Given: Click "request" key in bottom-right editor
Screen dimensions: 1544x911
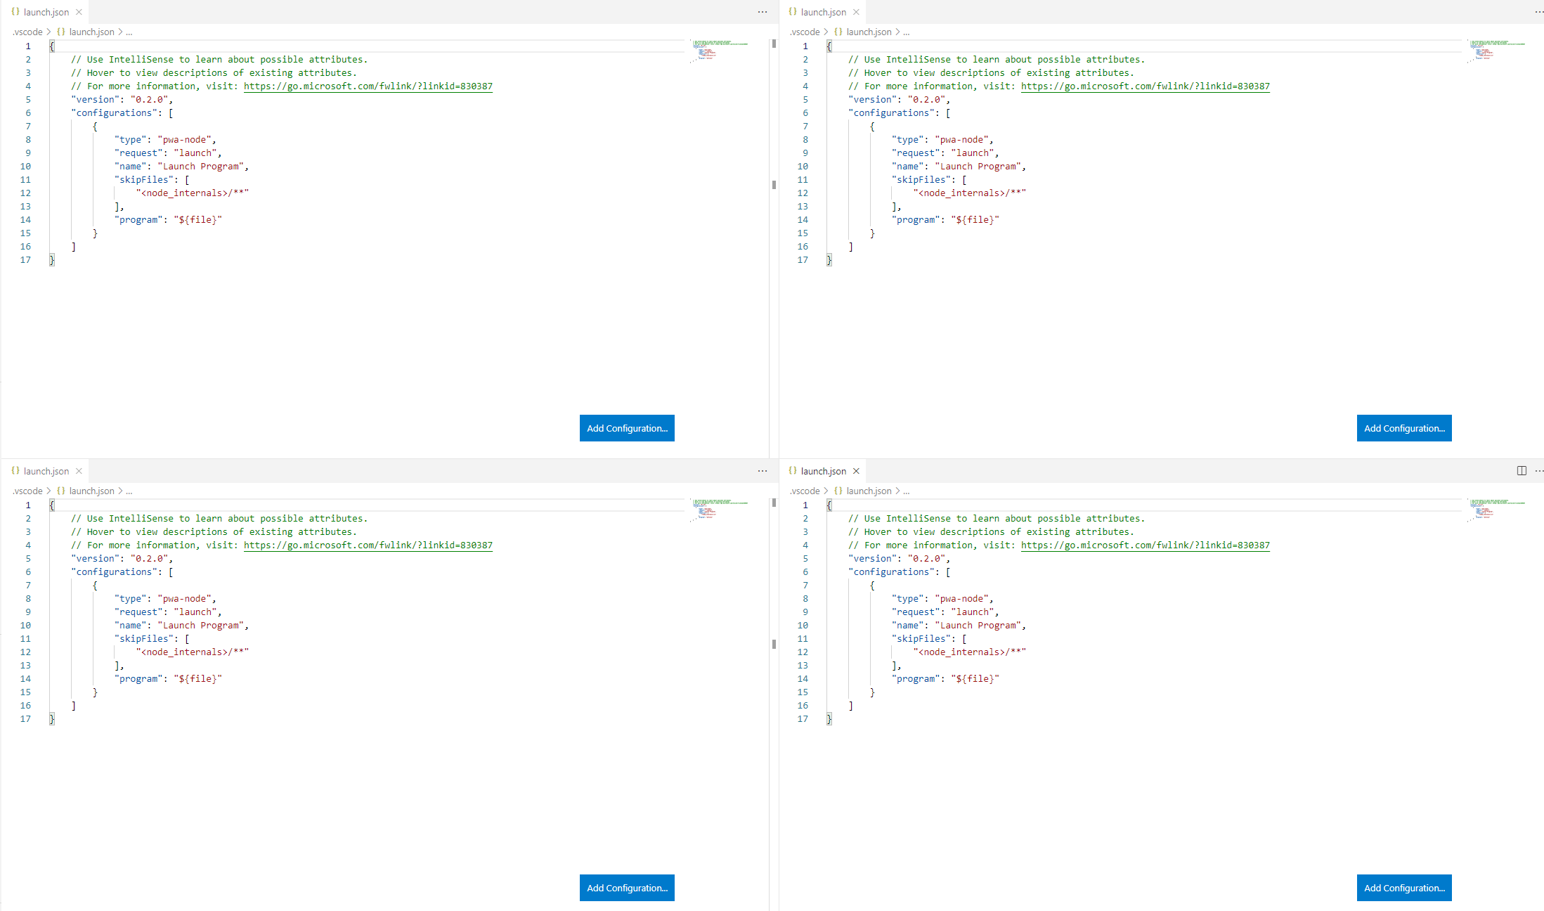Looking at the screenshot, I should click(x=916, y=612).
